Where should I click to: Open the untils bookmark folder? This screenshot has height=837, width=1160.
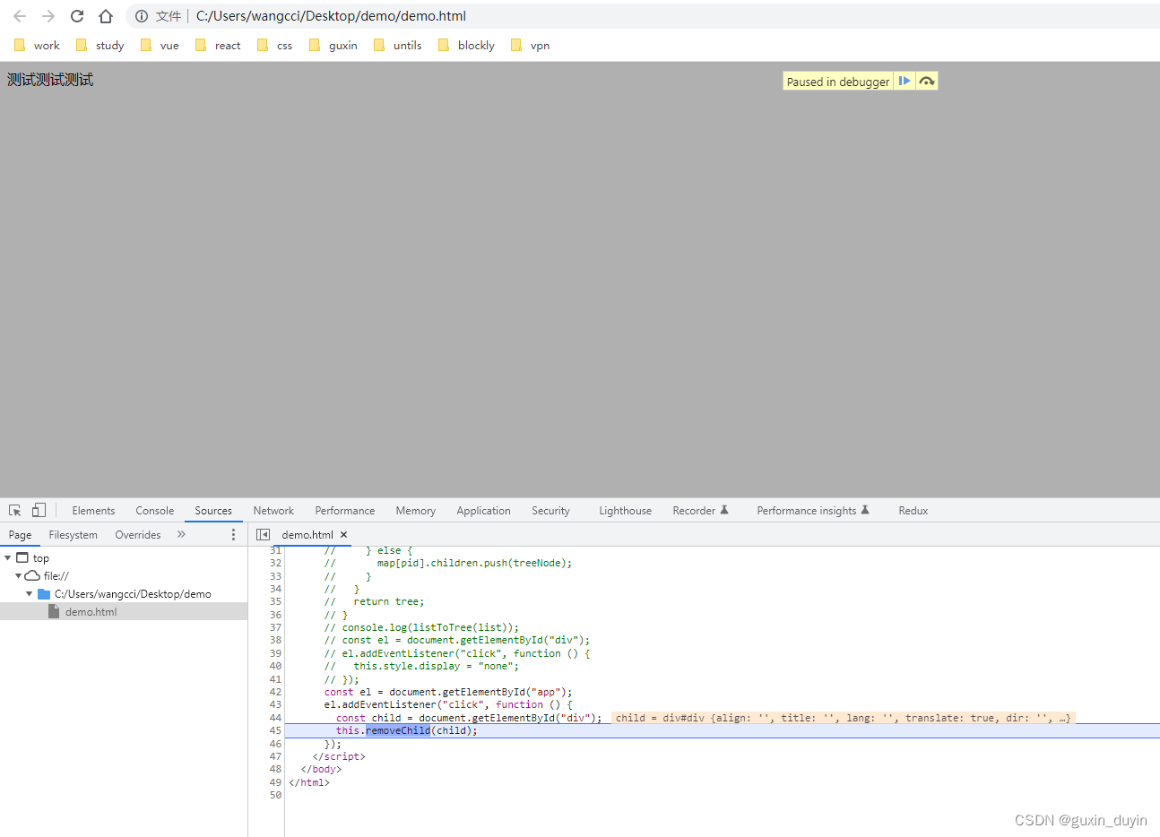click(397, 45)
